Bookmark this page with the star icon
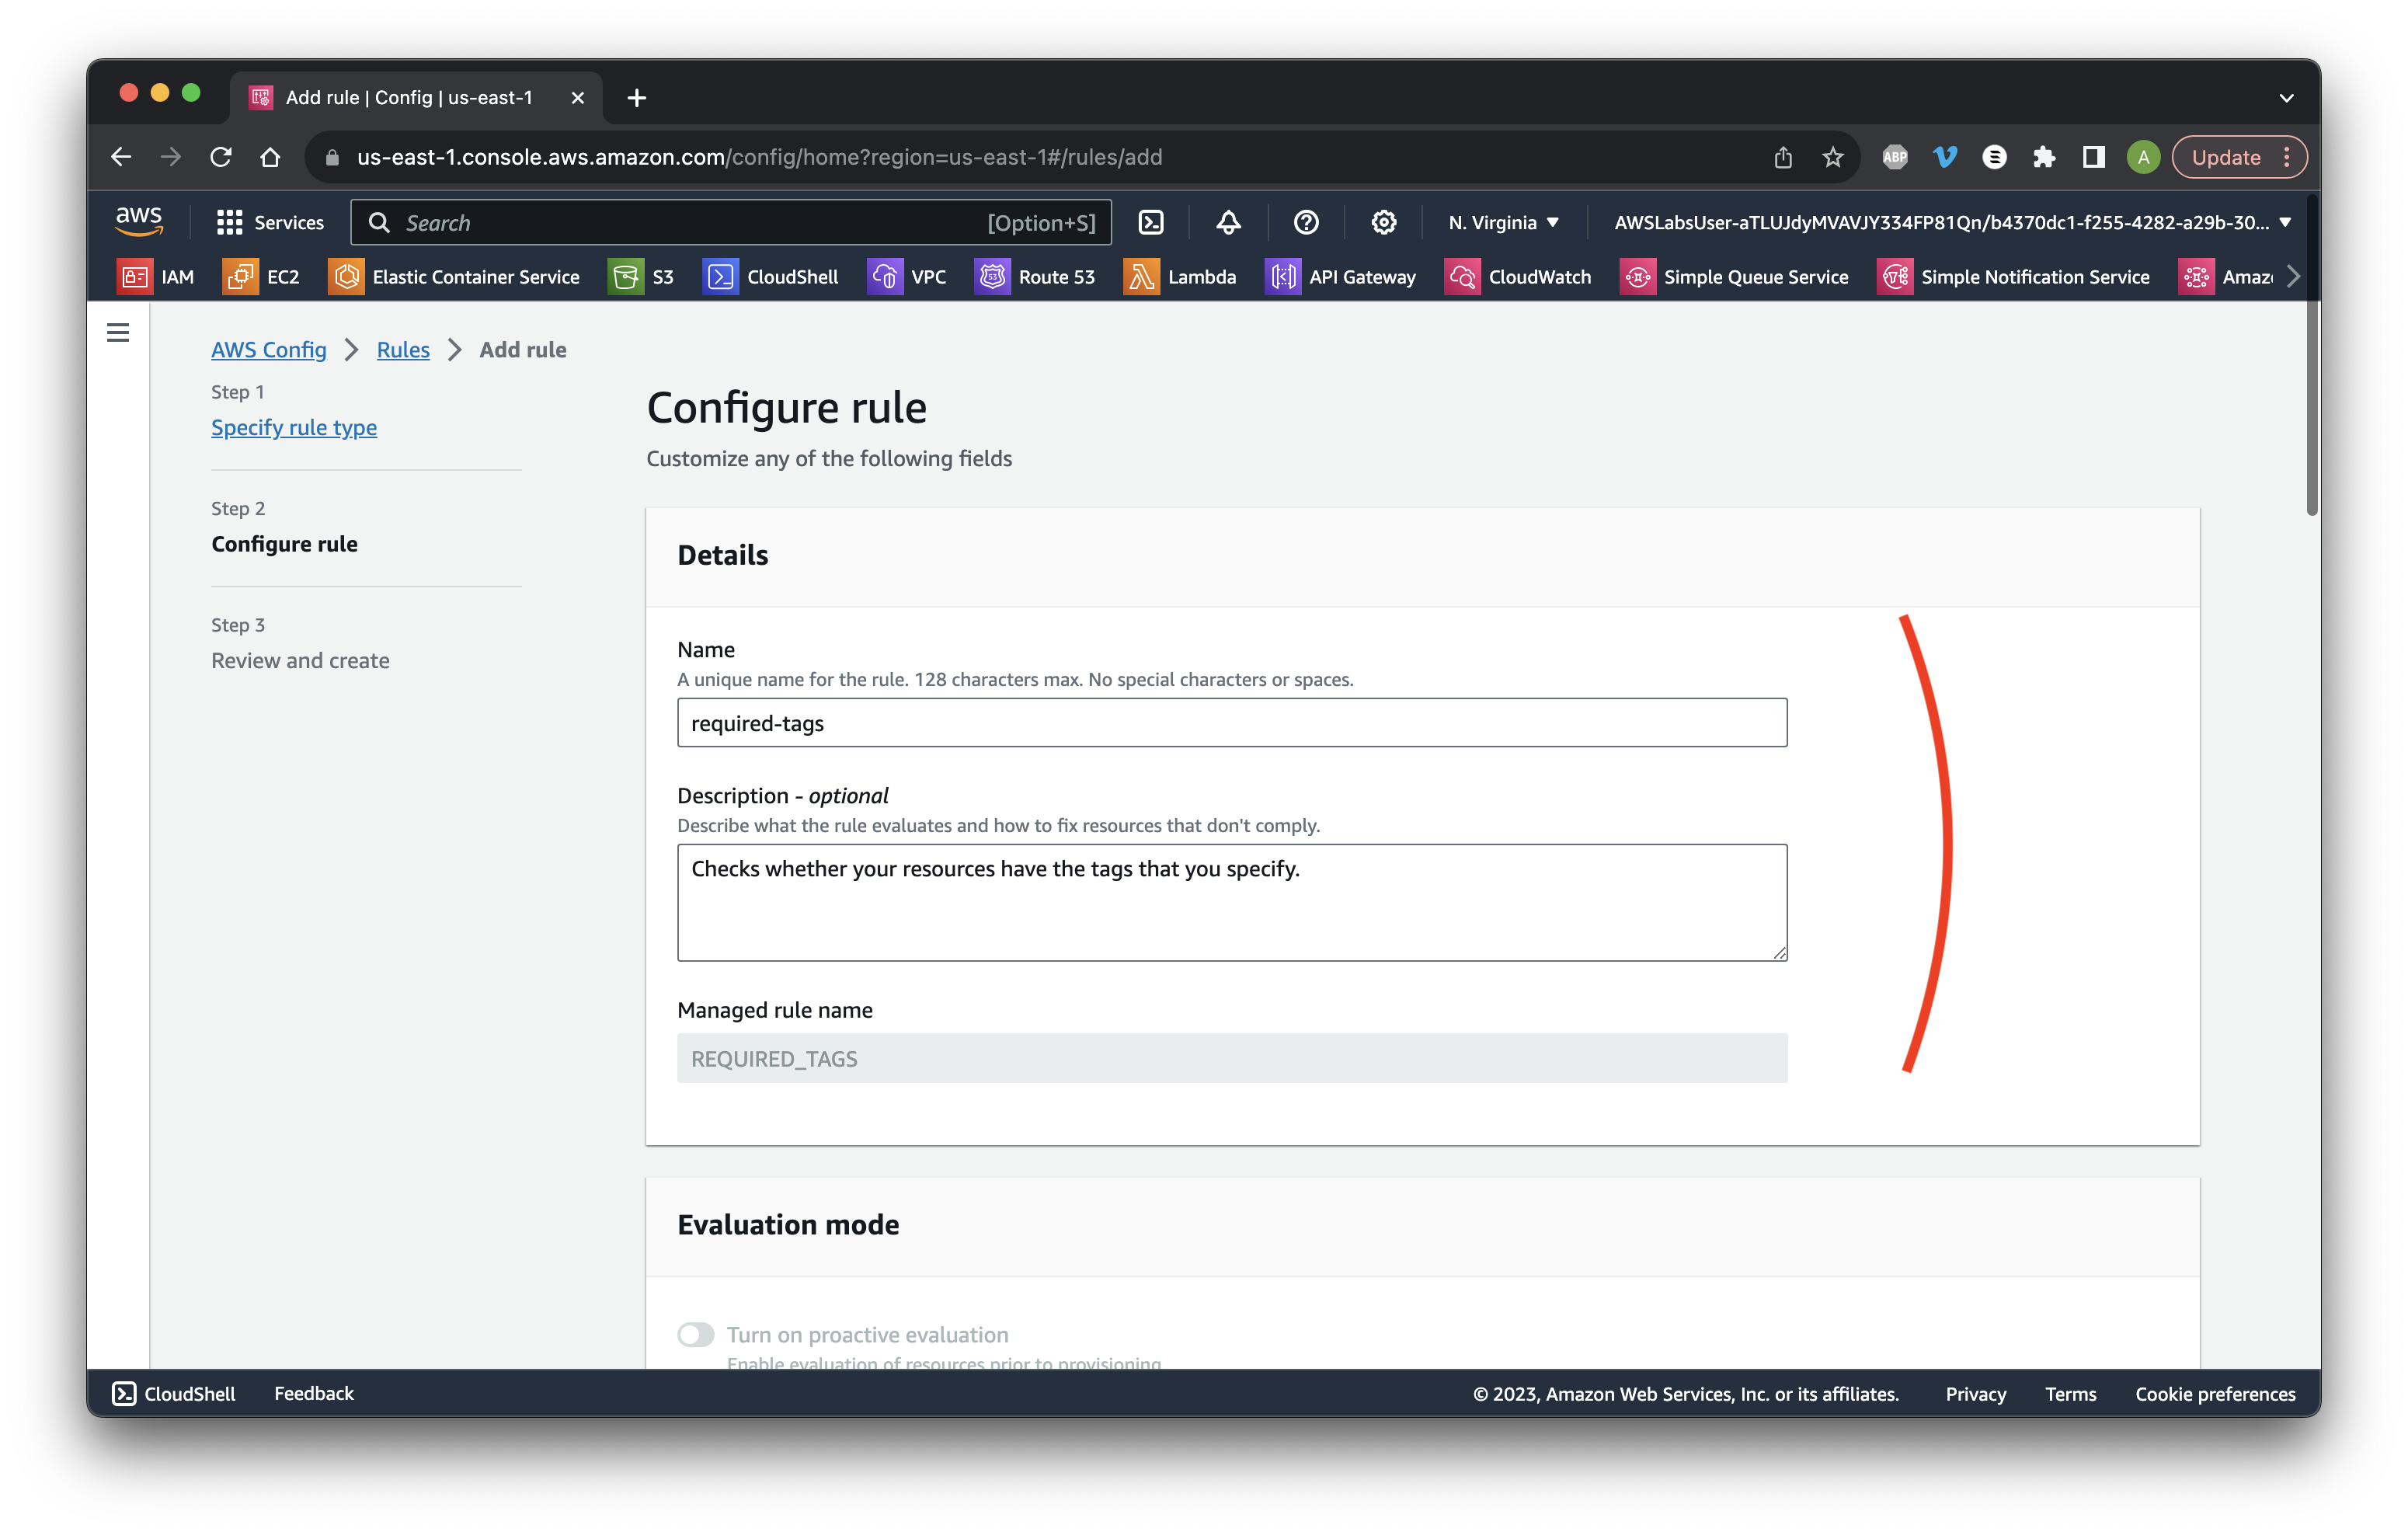Viewport: 2408px width, 1532px height. tap(1832, 157)
